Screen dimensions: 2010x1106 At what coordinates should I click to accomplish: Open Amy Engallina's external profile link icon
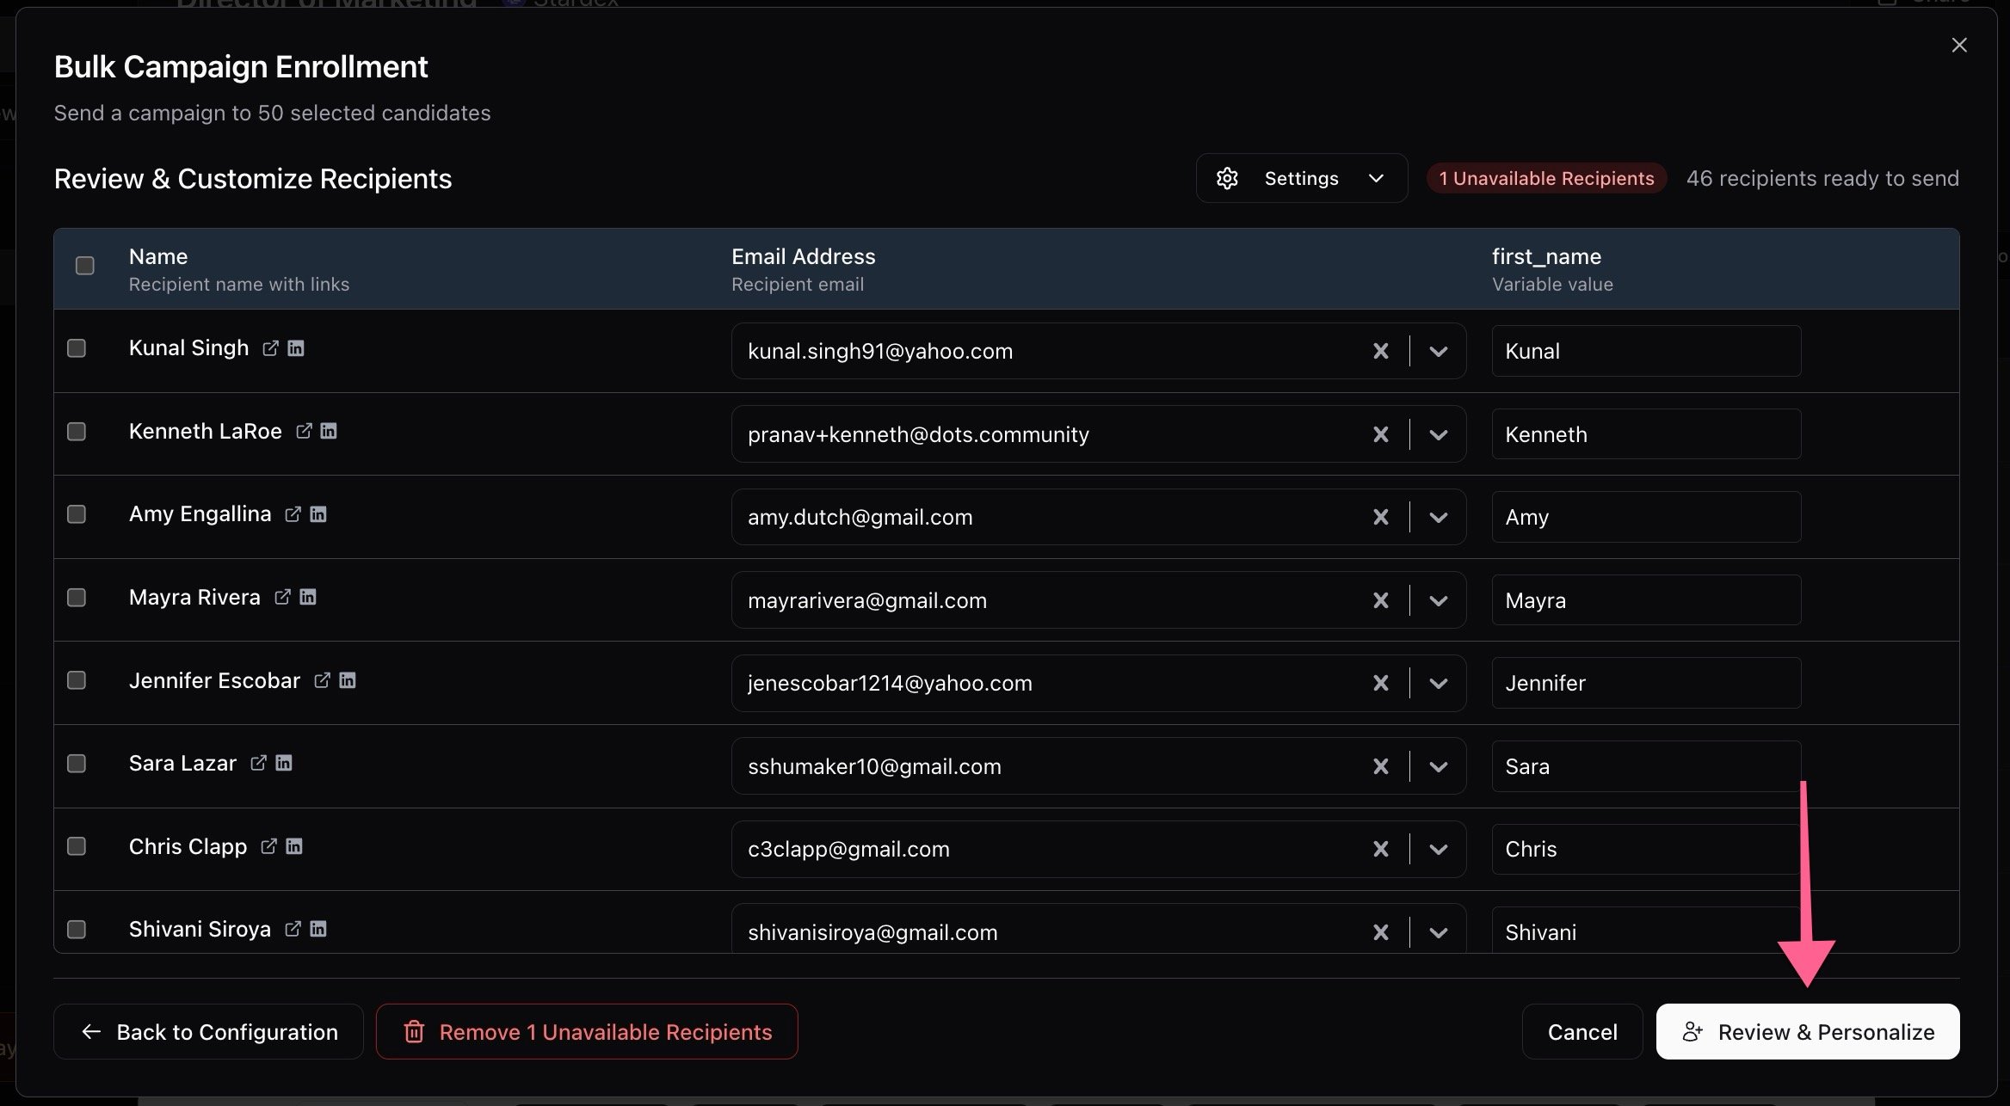[293, 513]
